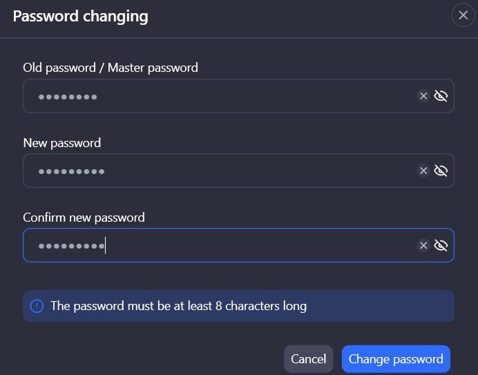Clear the New password field
The image size is (478, 375).
click(423, 171)
